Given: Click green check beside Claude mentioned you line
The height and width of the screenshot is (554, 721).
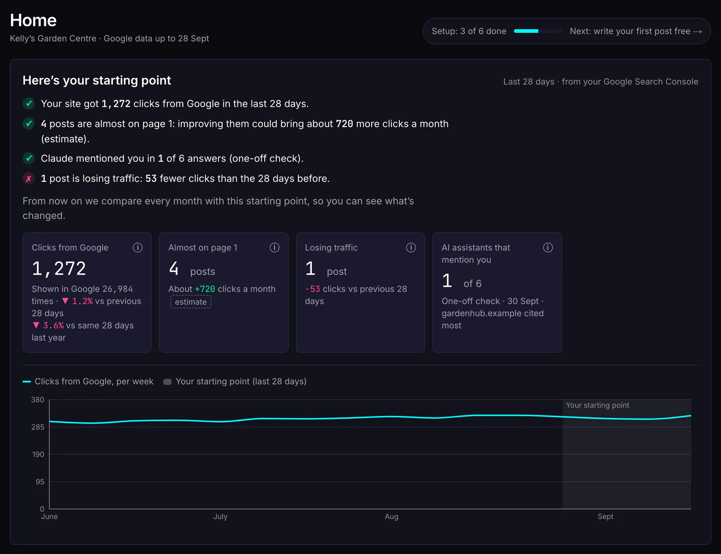Looking at the screenshot, I should click(29, 158).
